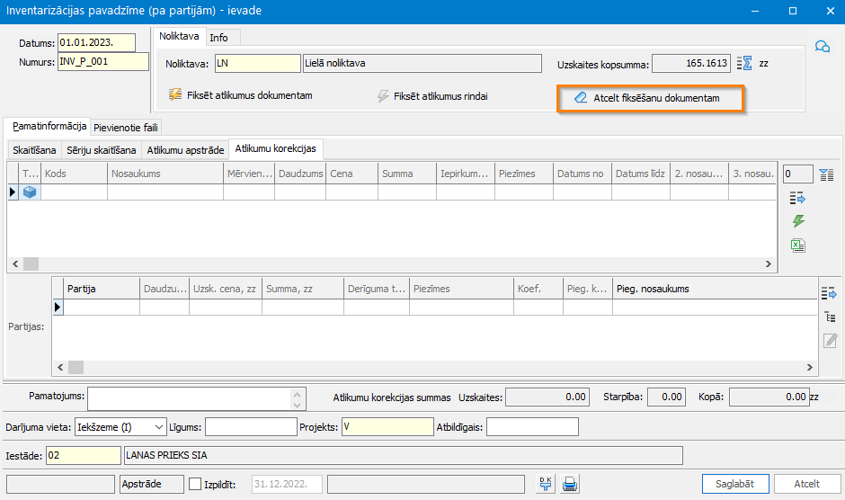Click the Piezīmes column header in Partijas grid
This screenshot has width=845, height=500.
pos(461,289)
